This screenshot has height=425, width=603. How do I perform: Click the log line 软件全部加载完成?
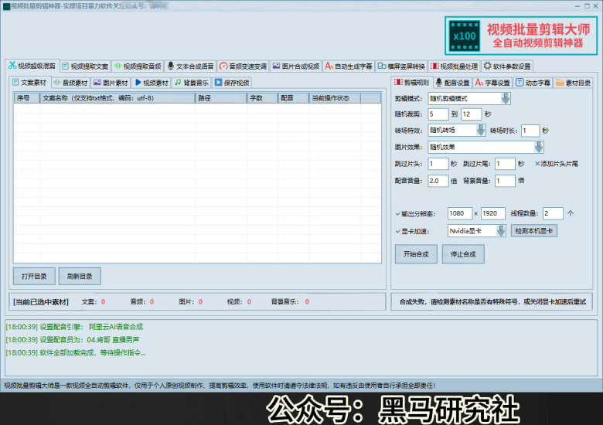[76, 352]
